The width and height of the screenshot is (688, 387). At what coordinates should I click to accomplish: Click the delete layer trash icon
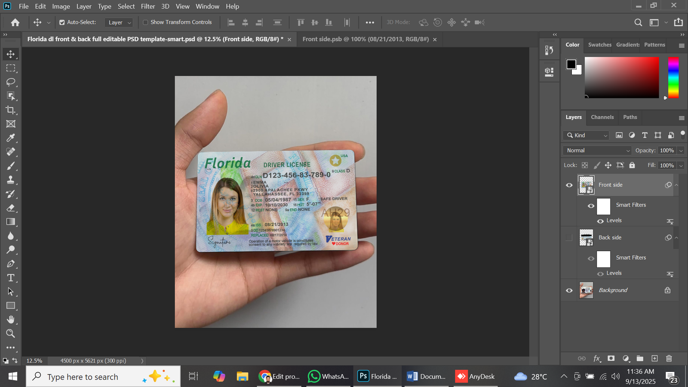pyautogui.click(x=669, y=358)
